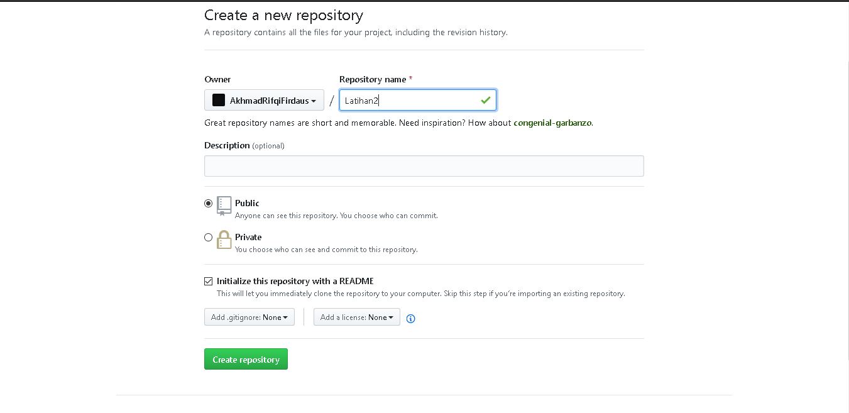The image size is (849, 413).
Task: Select the Public radio button
Action: pyautogui.click(x=209, y=203)
